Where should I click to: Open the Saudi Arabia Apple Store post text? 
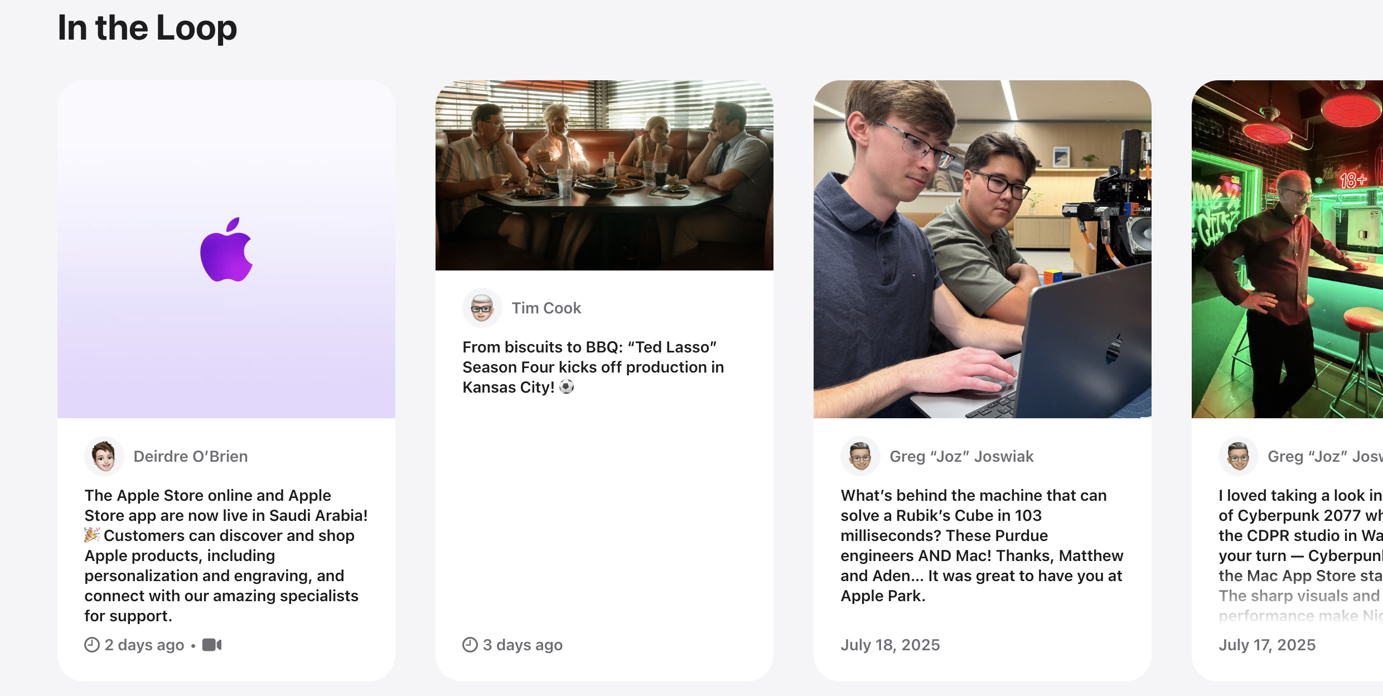(x=226, y=555)
